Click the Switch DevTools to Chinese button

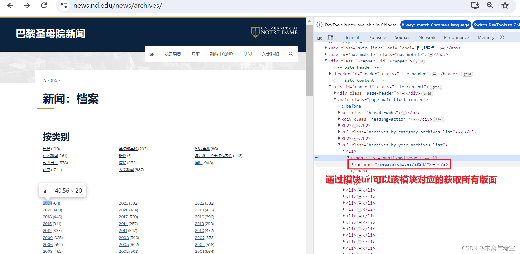(x=496, y=25)
